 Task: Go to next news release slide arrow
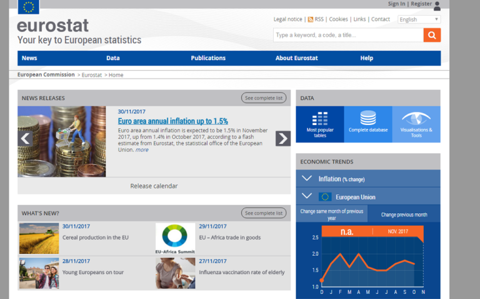[283, 138]
